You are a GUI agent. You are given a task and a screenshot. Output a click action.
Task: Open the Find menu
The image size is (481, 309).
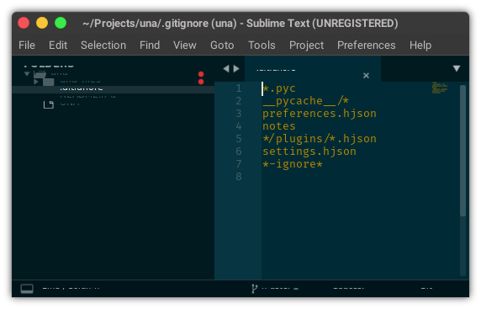pos(150,45)
